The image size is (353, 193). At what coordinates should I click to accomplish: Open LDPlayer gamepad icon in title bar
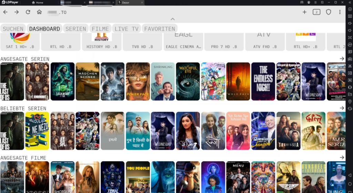coord(302,2)
